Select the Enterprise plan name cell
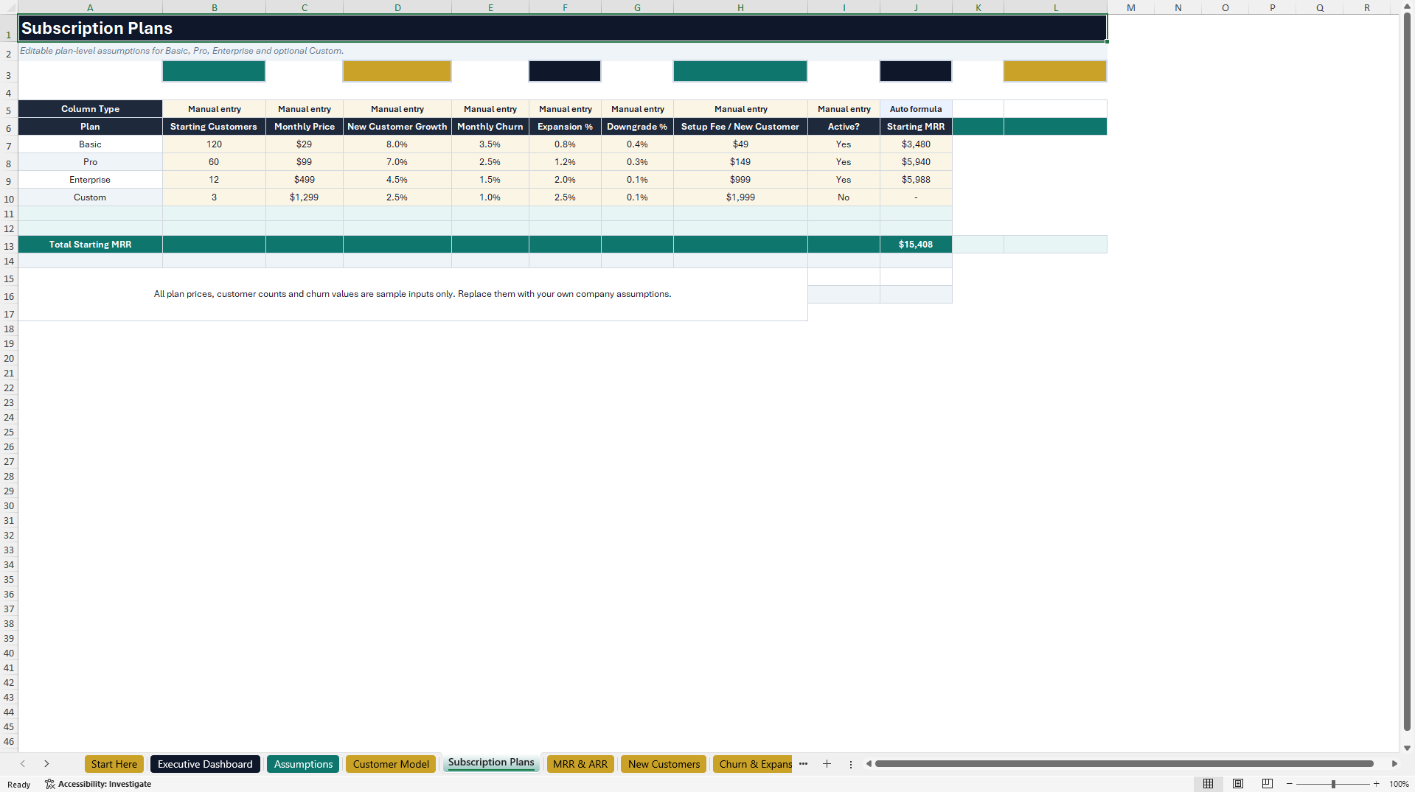 tap(90, 180)
